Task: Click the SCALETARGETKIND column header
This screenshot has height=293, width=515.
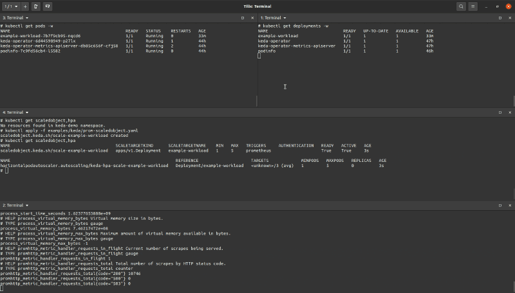Action: 135,145
